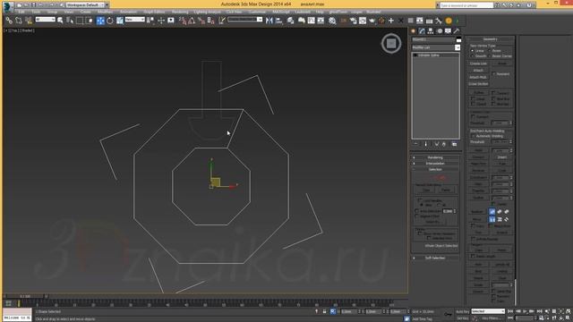Image resolution: width=573 pixels, height=322 pixels.
Task: Click the Unlink Selection tool
Action: (x=19, y=21)
